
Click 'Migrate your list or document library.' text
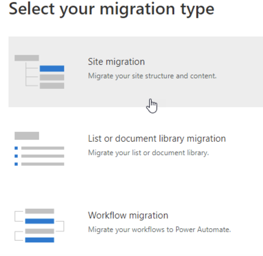pyautogui.click(x=148, y=153)
